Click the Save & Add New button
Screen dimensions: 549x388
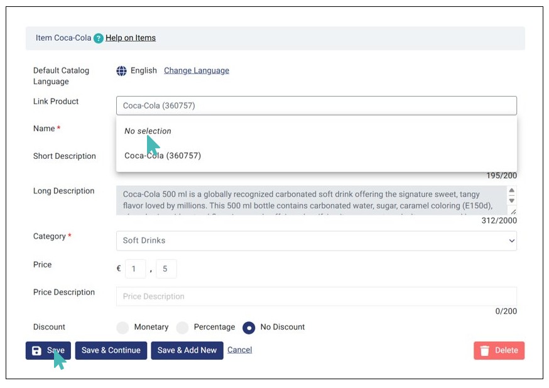tap(187, 350)
